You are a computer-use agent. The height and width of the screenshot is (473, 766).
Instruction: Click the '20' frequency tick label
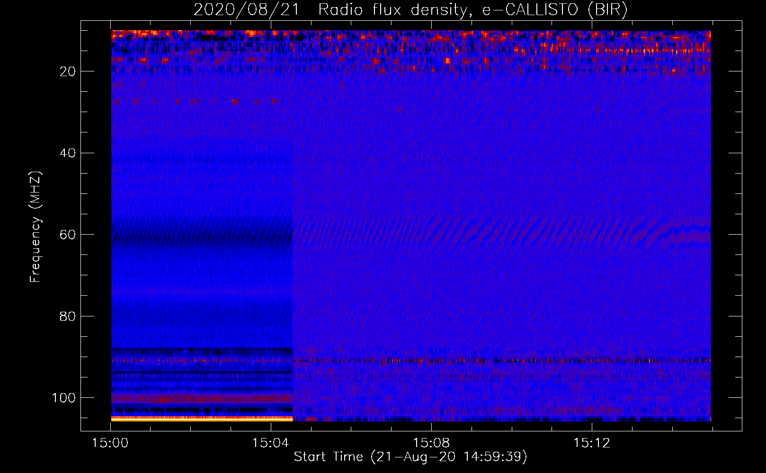(x=68, y=71)
